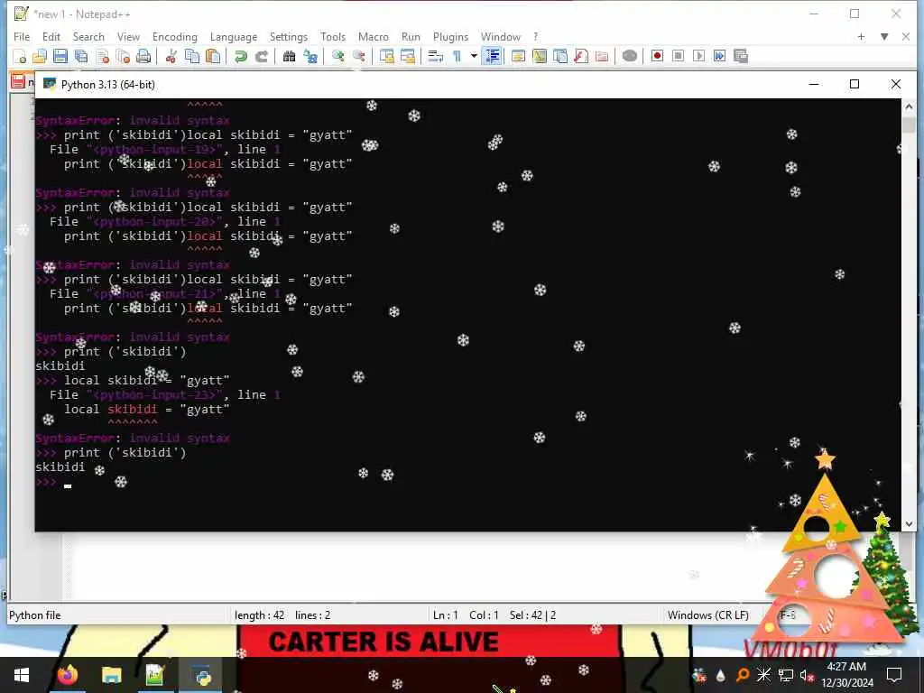Image resolution: width=924 pixels, height=693 pixels.
Task: Click scroll-down arrow in Python console
Action: 909,524
